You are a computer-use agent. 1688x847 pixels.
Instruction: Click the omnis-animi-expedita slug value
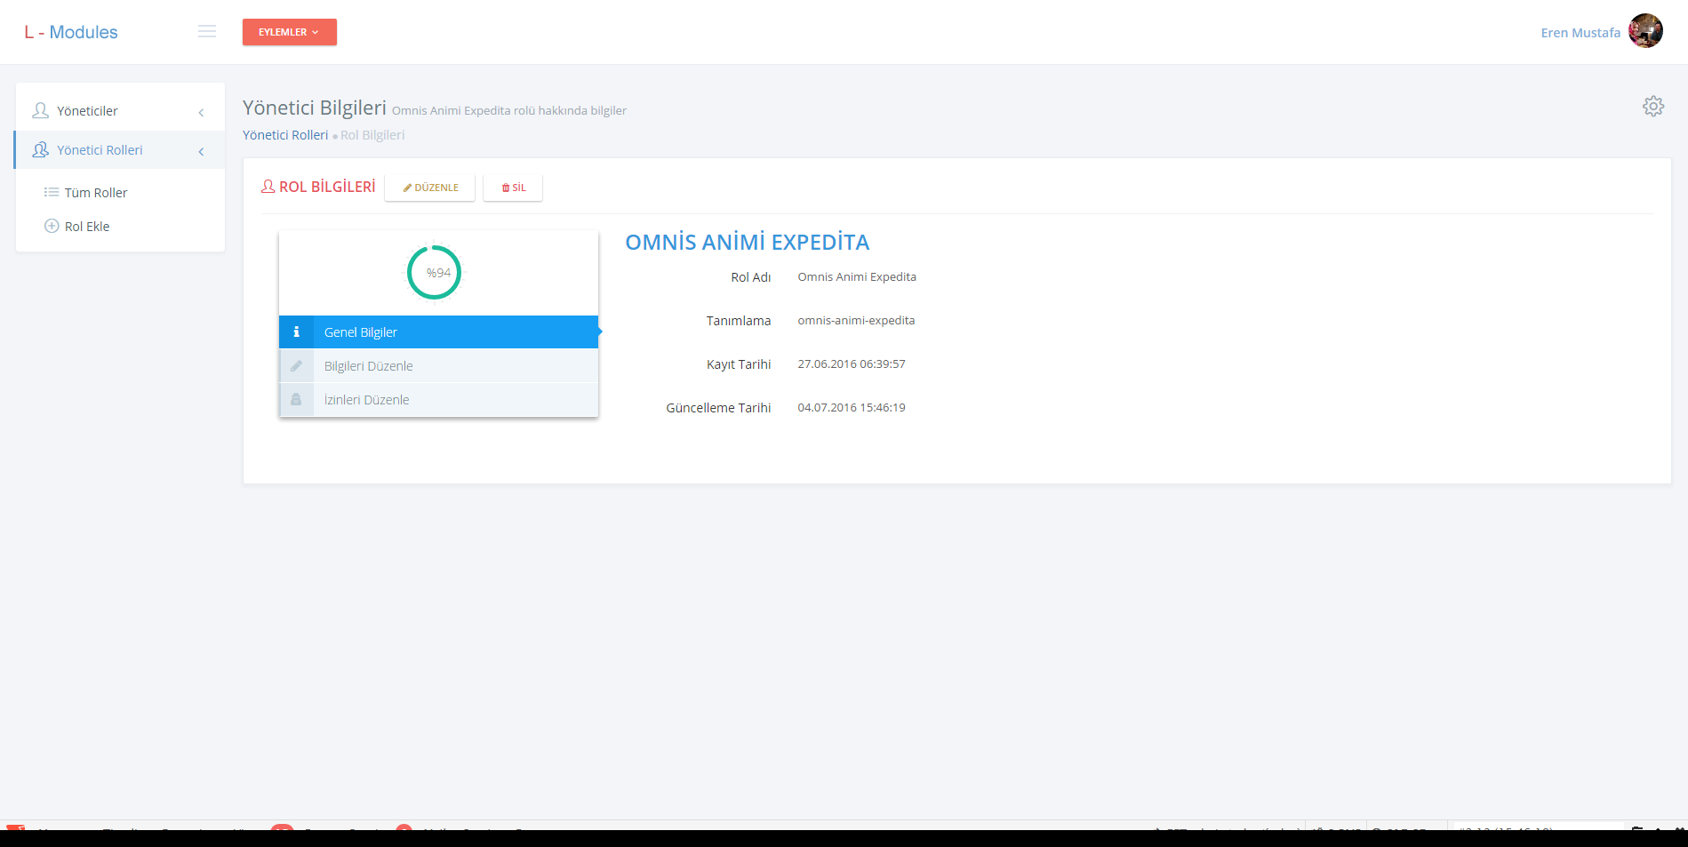pos(856,320)
